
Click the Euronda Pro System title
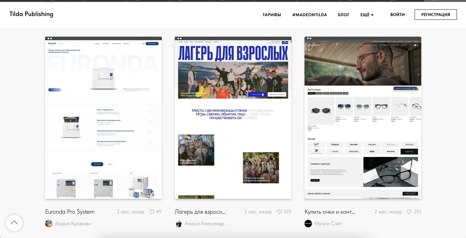(x=70, y=212)
